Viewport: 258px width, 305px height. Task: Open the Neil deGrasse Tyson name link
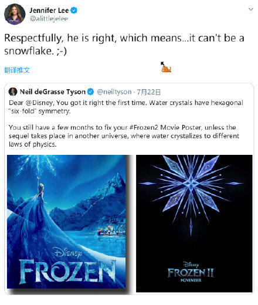(x=53, y=91)
